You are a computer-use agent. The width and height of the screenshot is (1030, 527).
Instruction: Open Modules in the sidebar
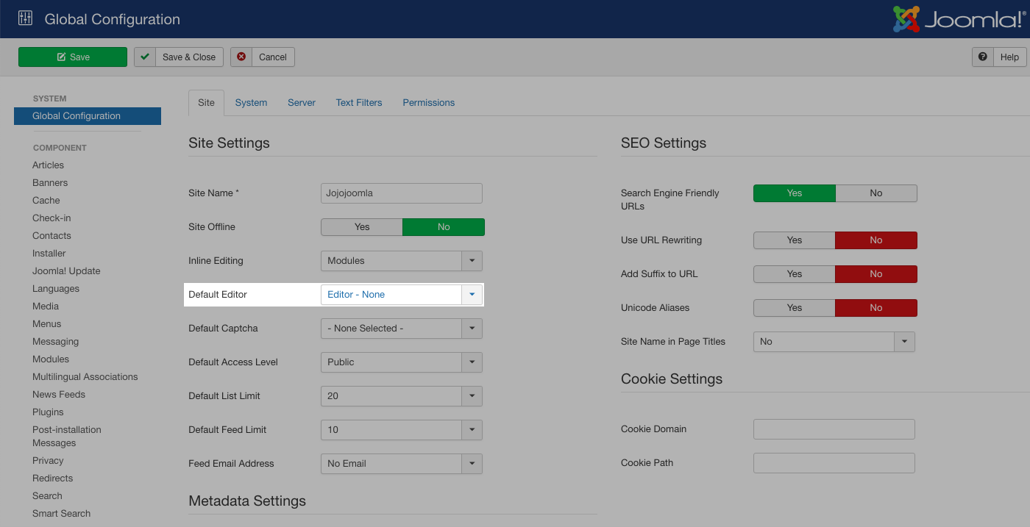(51, 359)
